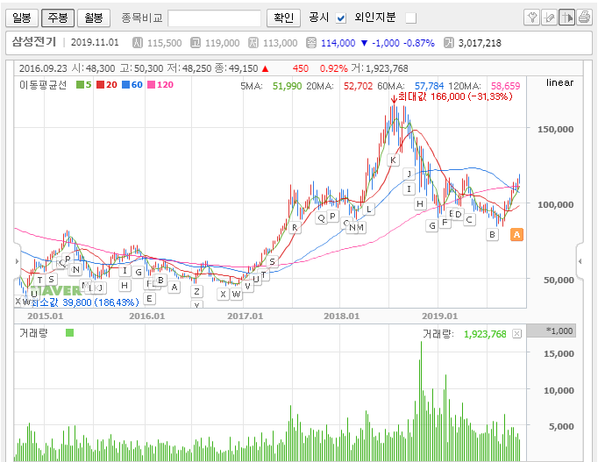The image size is (598, 462).
Task: Click the trading volume 3,017,218
Action: pyautogui.click(x=480, y=43)
